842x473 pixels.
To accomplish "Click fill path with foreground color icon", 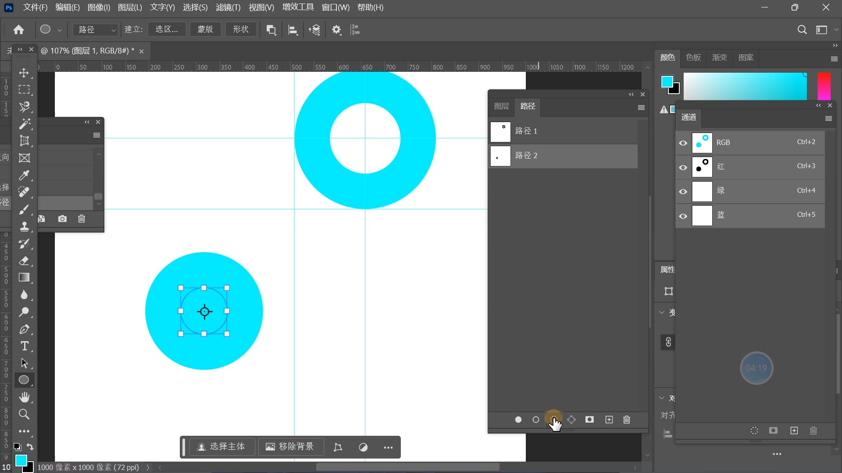I will 518,420.
